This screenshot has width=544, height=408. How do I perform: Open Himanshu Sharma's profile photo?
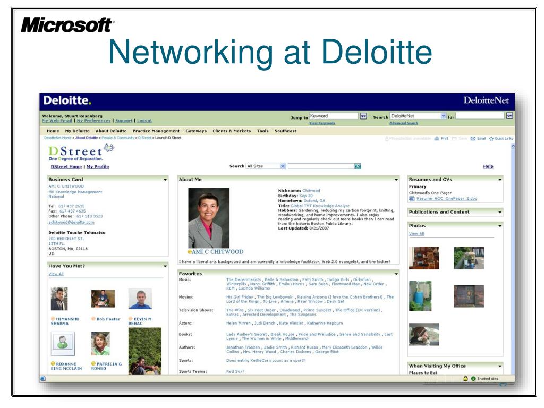coord(59,299)
